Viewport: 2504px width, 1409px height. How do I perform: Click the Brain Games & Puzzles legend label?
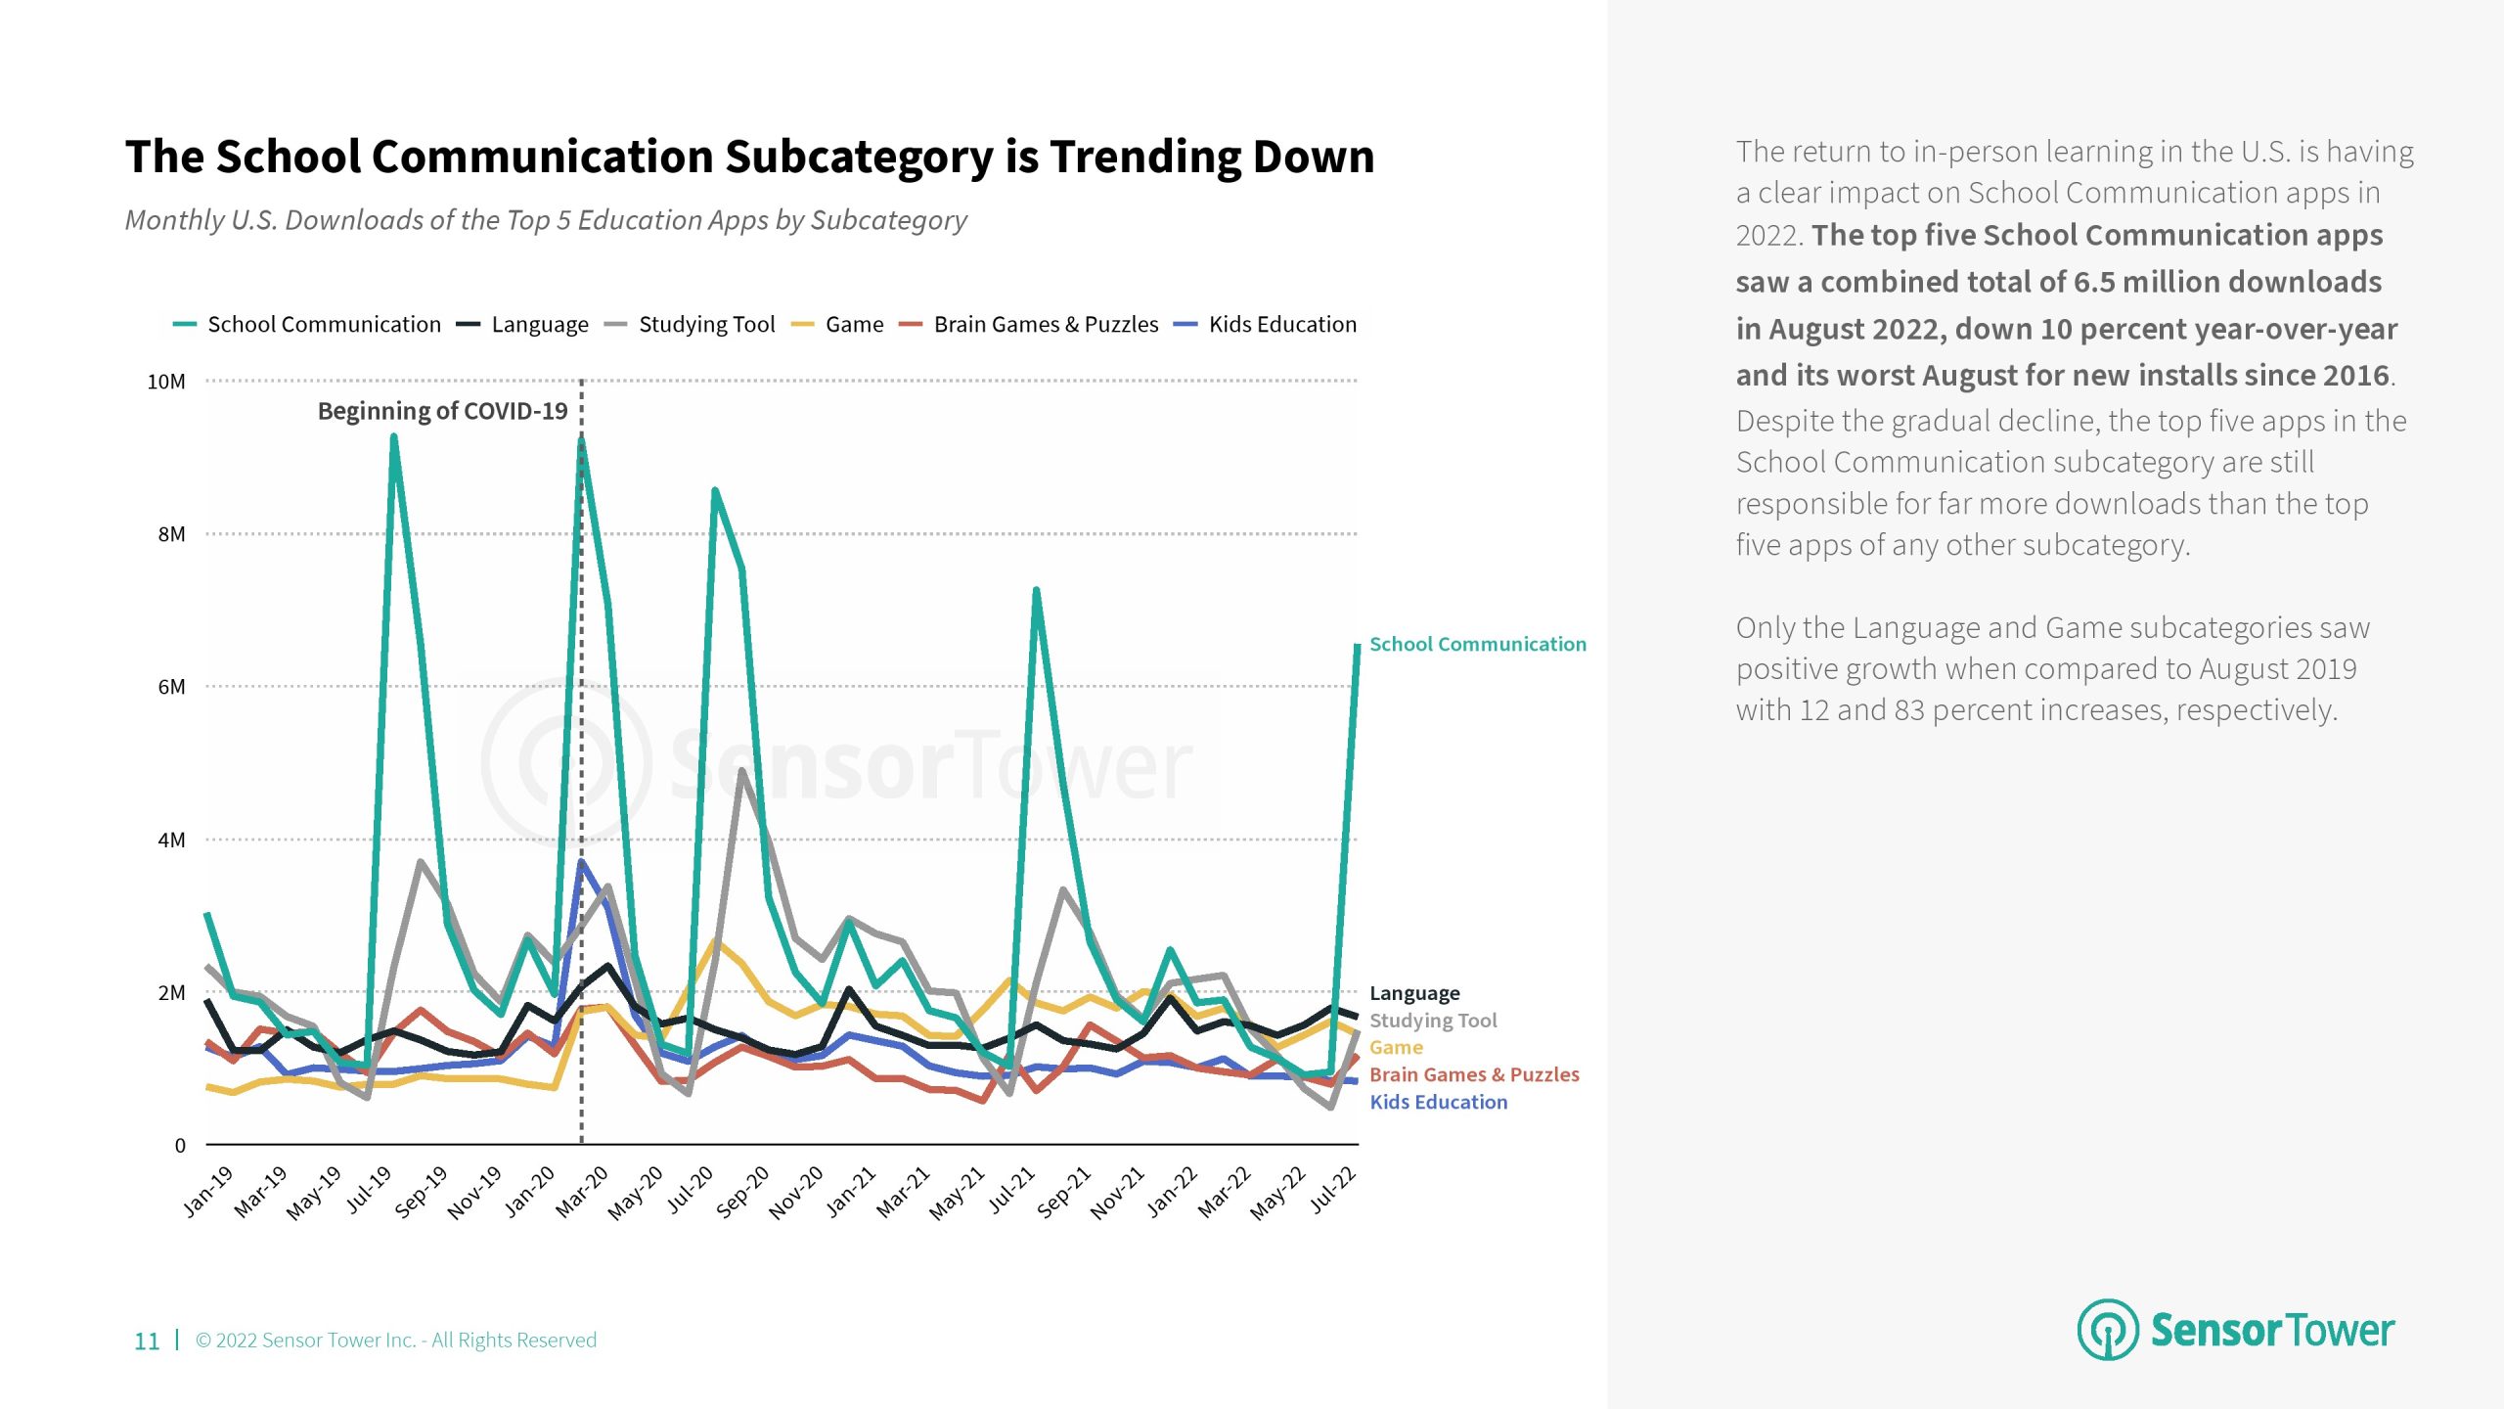coord(1045,325)
